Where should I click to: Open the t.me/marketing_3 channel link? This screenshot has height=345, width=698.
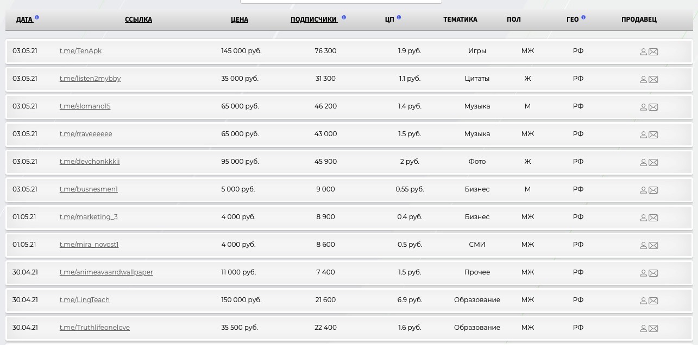click(x=89, y=217)
